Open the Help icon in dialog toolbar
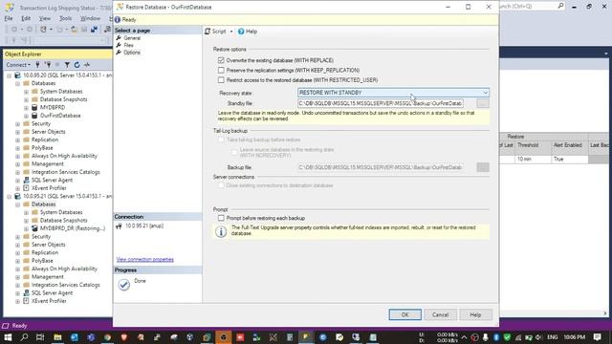Screen dimensions: 612x344 [x=241, y=32]
